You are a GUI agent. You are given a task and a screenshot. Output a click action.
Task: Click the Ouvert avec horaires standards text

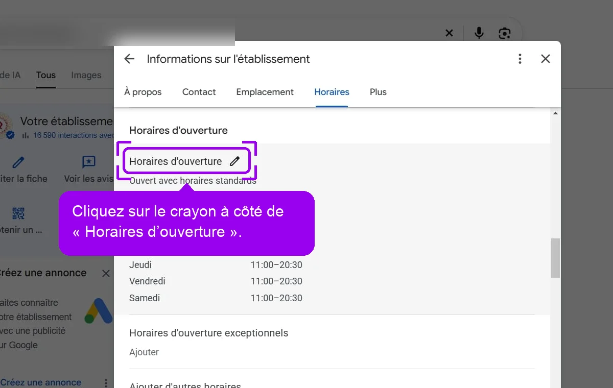(x=193, y=181)
